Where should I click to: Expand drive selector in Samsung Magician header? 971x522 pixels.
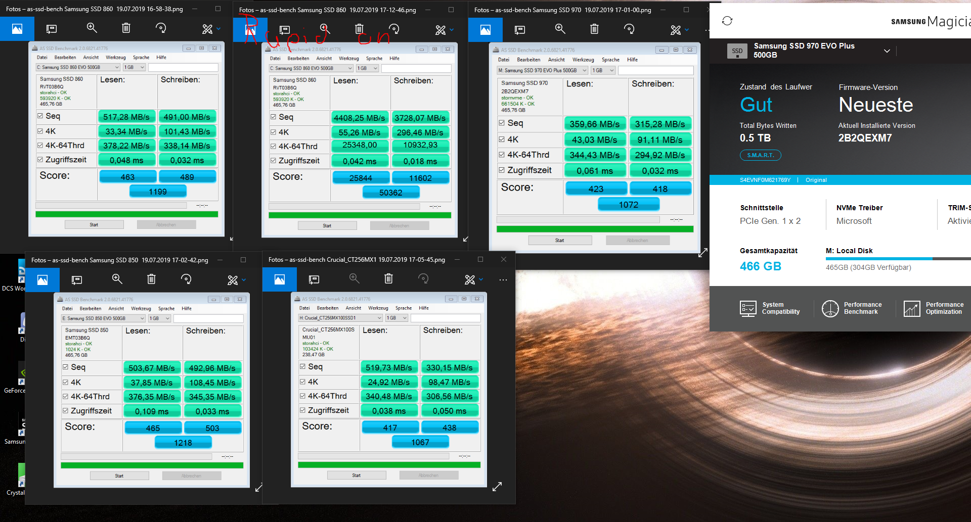[x=887, y=51]
